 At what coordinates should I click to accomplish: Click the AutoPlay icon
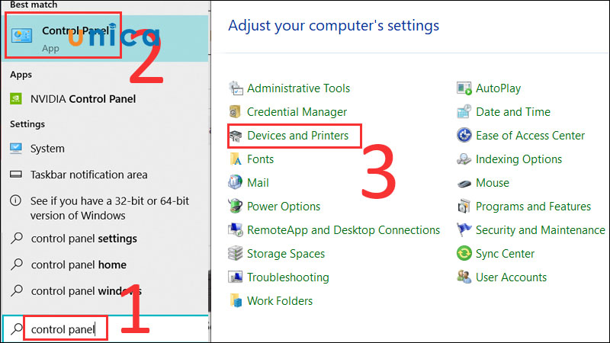click(464, 88)
